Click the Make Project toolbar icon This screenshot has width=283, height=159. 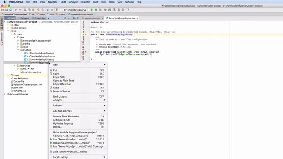click(x=57, y=10)
